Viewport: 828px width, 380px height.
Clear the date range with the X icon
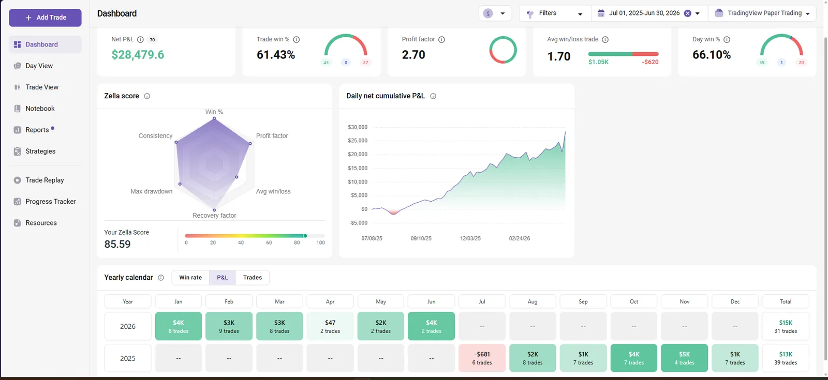click(x=687, y=13)
